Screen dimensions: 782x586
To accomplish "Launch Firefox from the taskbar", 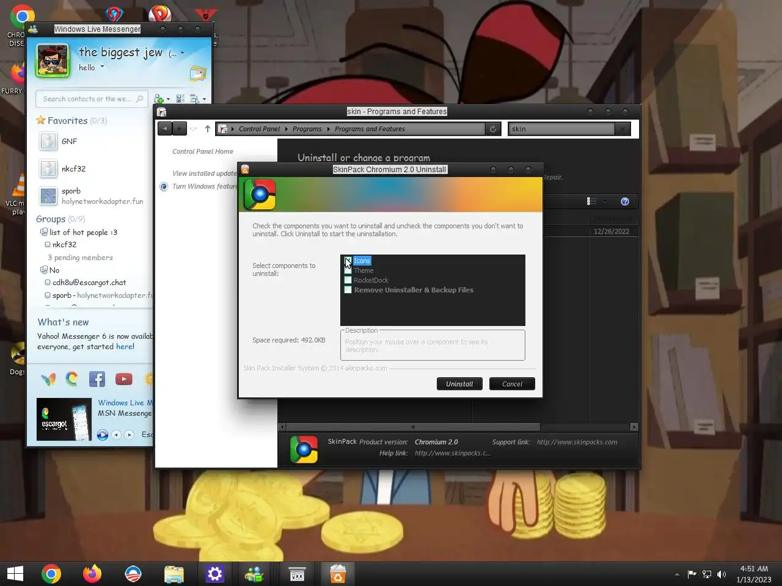I will point(92,574).
